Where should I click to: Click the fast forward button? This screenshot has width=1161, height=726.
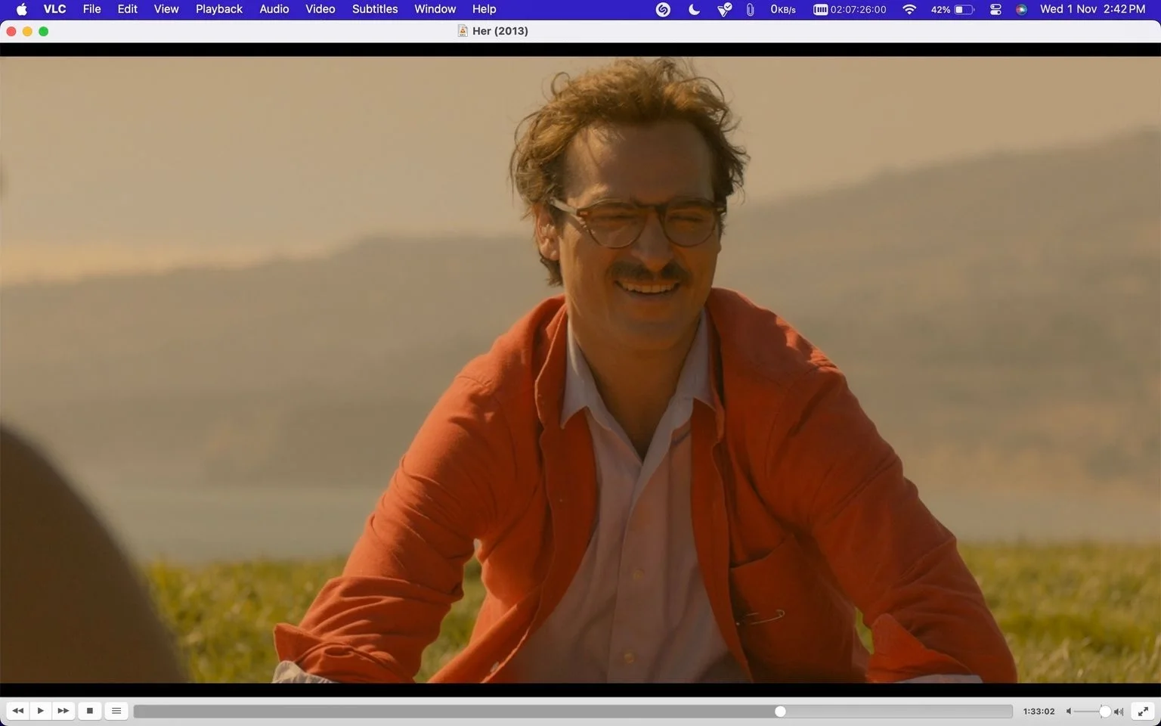point(63,711)
